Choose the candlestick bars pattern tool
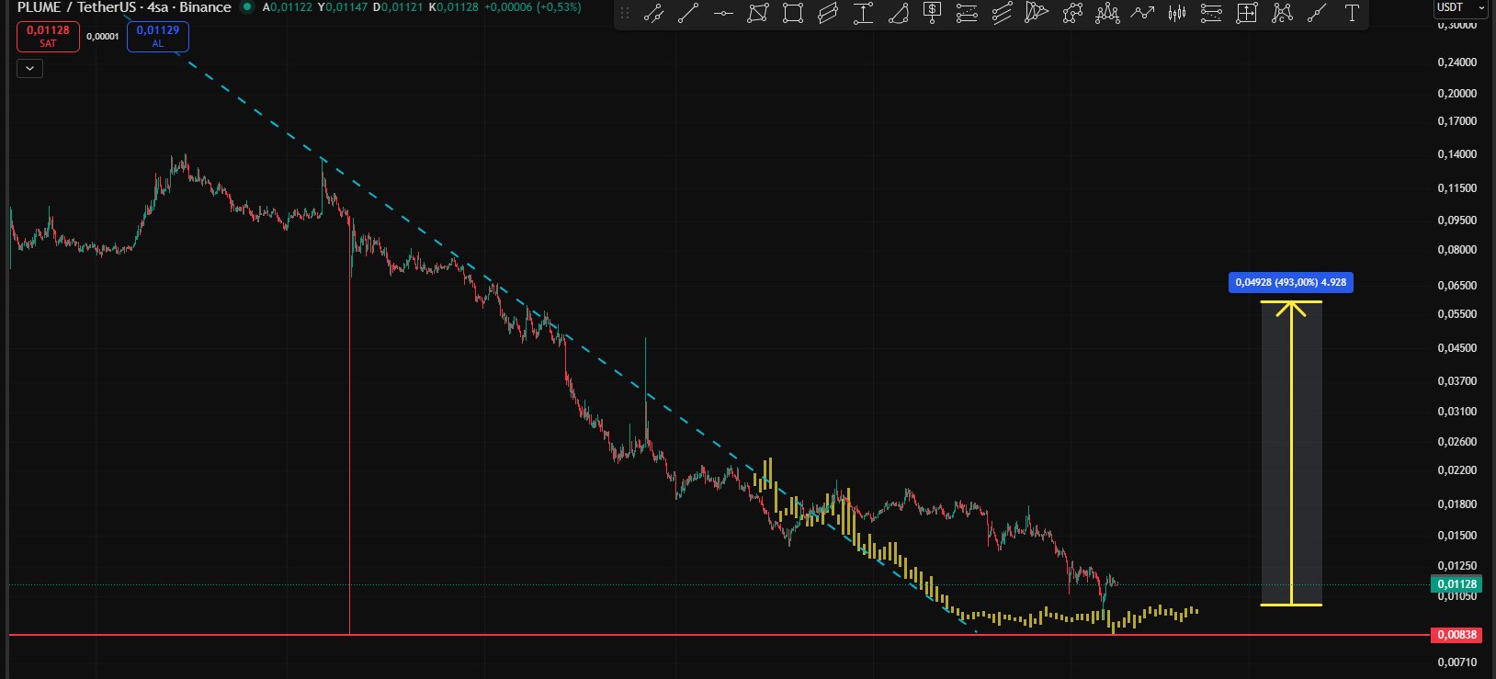 point(1176,13)
